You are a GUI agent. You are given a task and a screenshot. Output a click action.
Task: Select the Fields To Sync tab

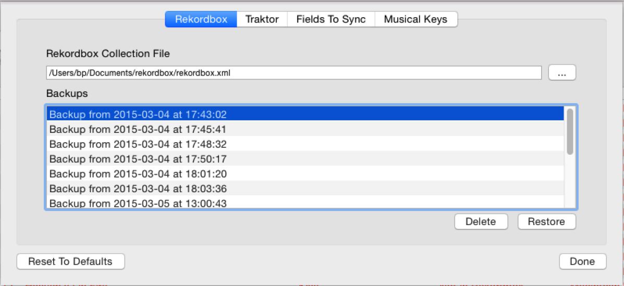point(331,19)
